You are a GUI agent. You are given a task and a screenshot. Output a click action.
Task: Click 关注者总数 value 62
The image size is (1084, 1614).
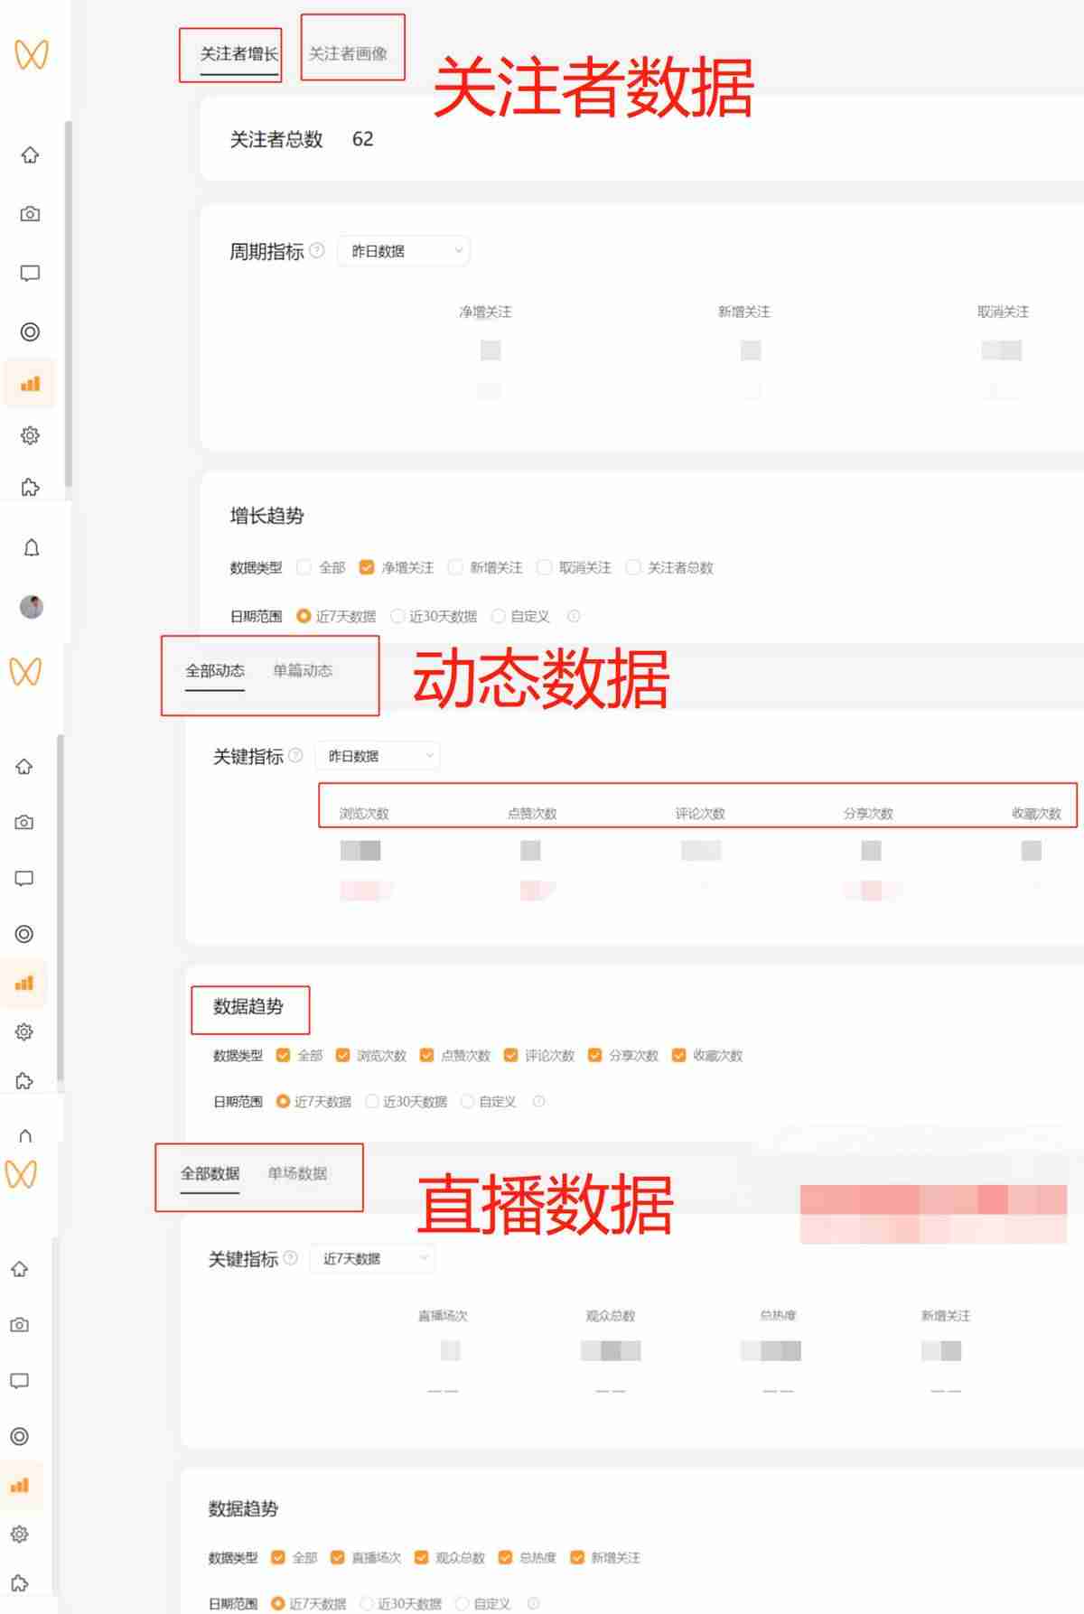tap(362, 139)
